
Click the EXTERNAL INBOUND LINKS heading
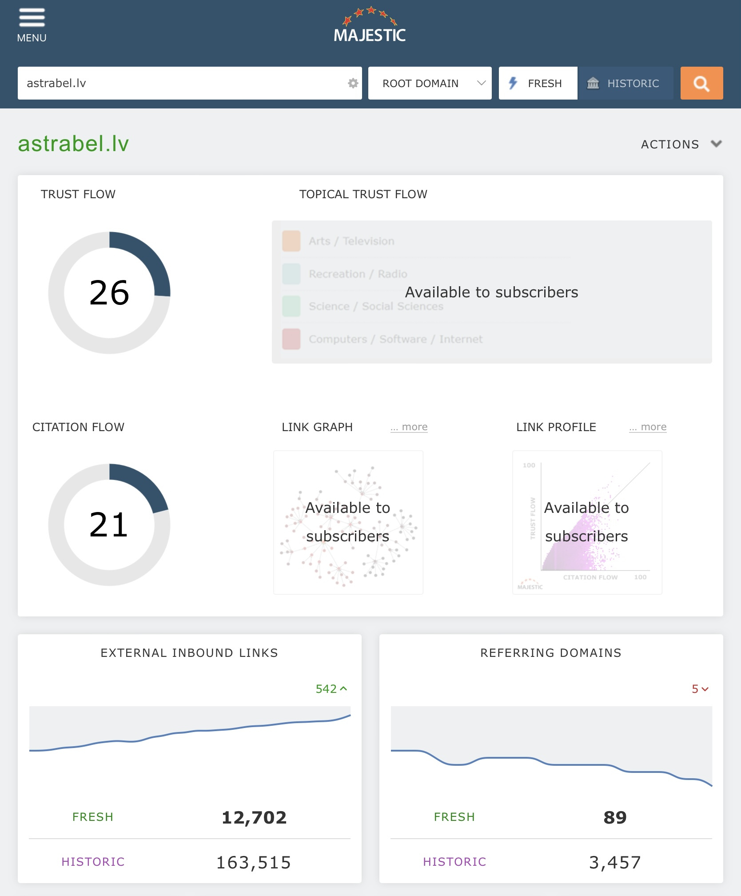(x=189, y=653)
